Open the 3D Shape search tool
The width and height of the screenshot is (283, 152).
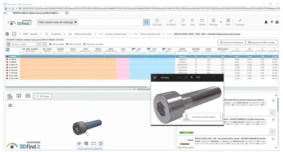pos(157,22)
